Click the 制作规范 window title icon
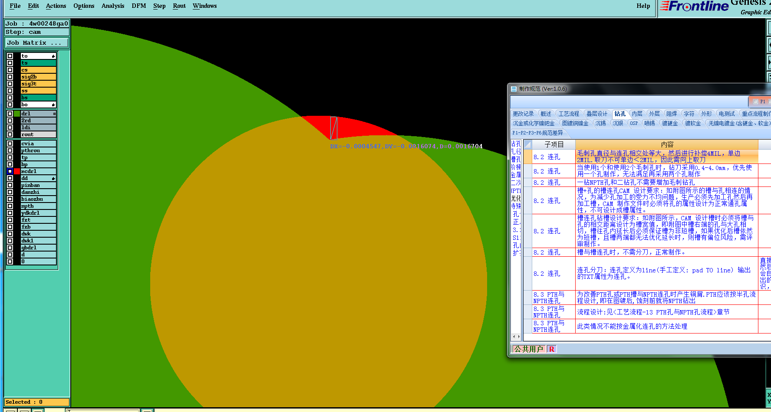The width and height of the screenshot is (771, 412). pos(514,89)
